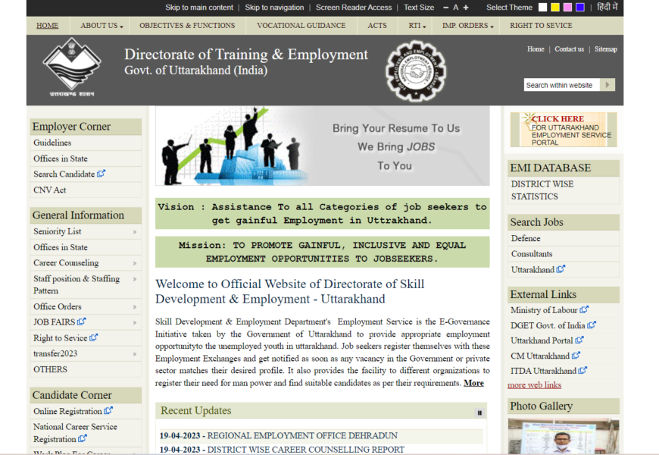This screenshot has width=659, height=455.
Task: Click the National Employment Service gear logo
Action: (416, 71)
